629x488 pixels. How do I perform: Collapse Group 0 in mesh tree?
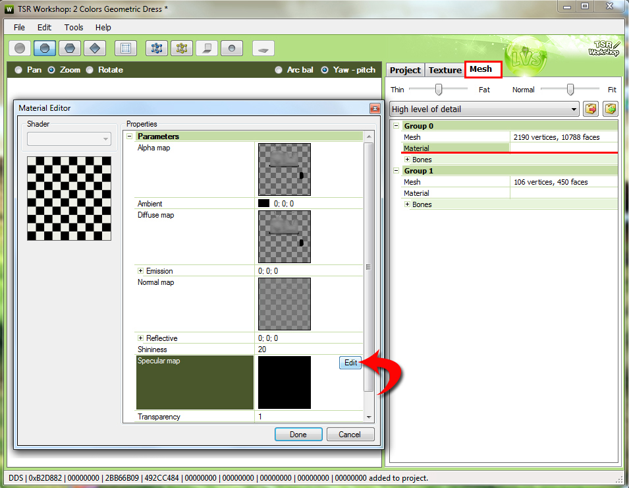396,126
